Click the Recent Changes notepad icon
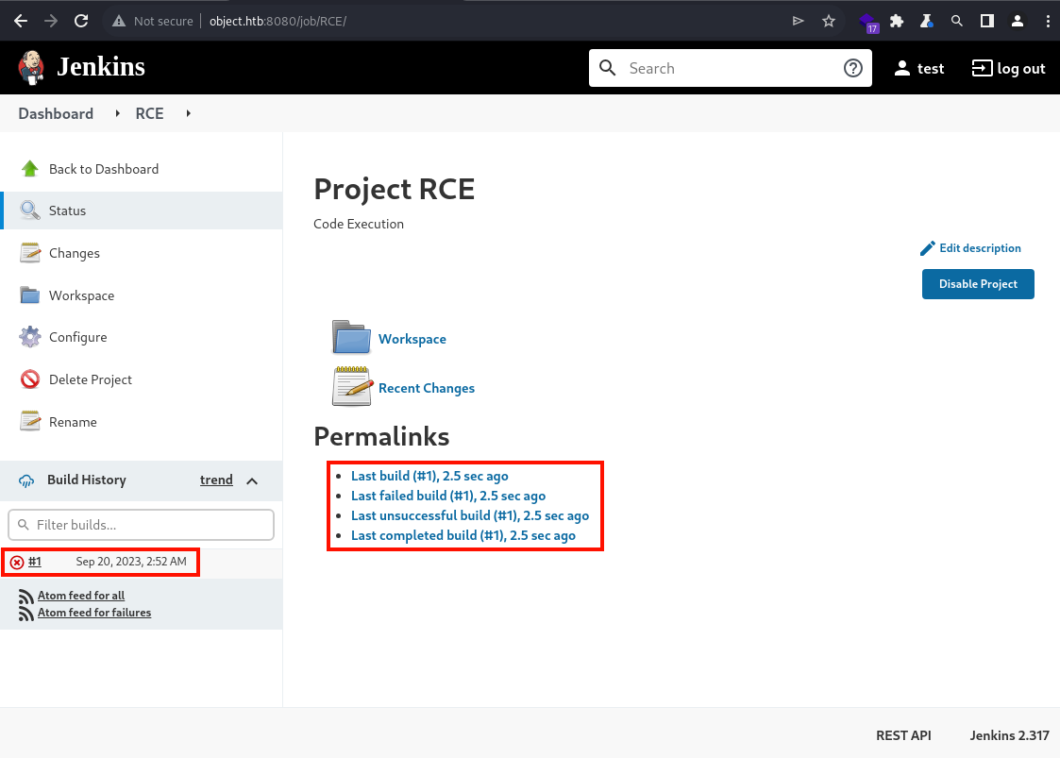The height and width of the screenshot is (758, 1060). [351, 386]
